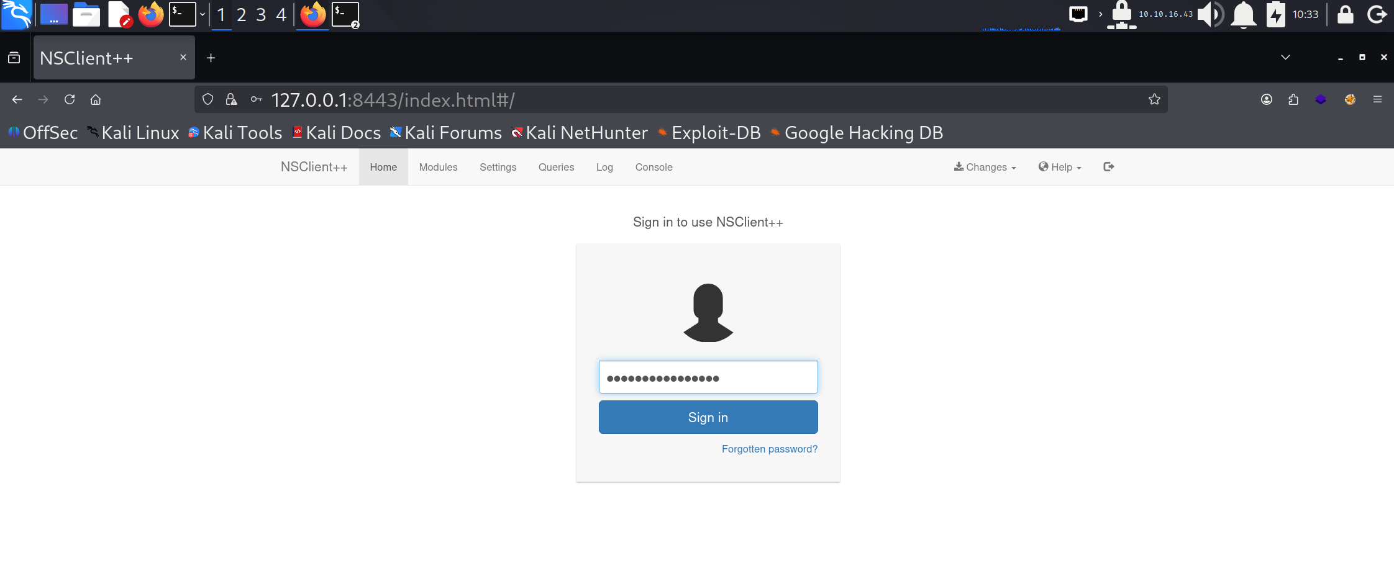Open the list all tabs chevron
The height and width of the screenshot is (563, 1394).
[1285, 57]
